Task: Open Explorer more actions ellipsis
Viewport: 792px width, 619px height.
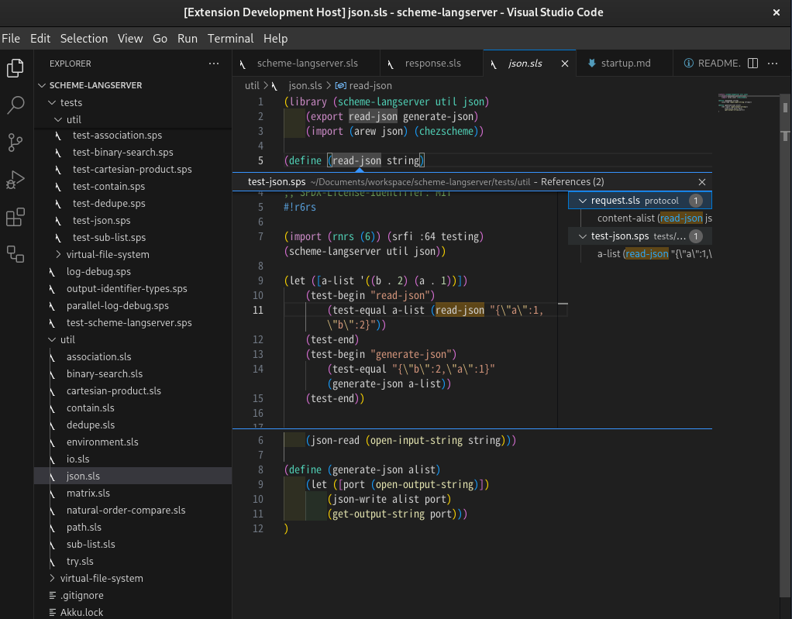Action: (x=214, y=64)
